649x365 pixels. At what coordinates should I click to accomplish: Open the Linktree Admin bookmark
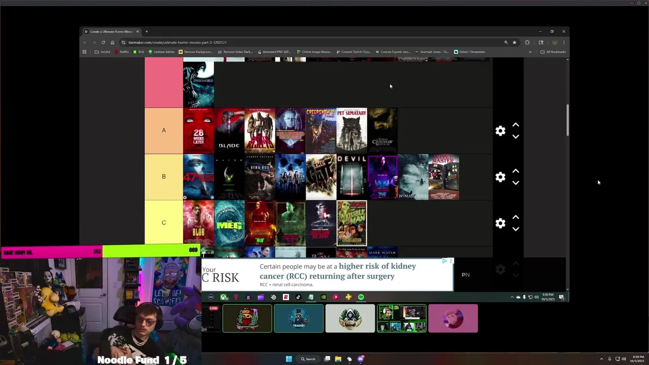point(161,52)
